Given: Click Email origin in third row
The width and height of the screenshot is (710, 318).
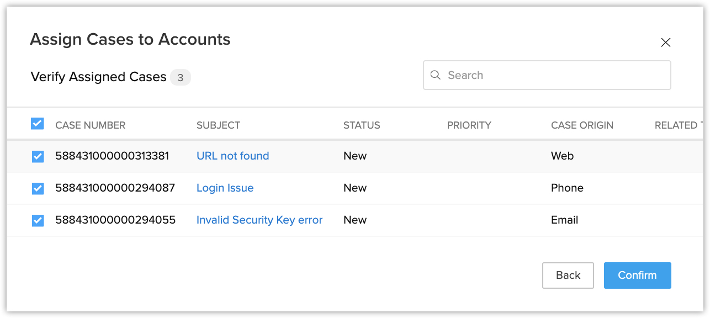Looking at the screenshot, I should (x=564, y=220).
